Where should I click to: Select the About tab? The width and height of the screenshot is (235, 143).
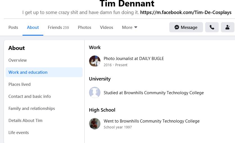click(33, 27)
